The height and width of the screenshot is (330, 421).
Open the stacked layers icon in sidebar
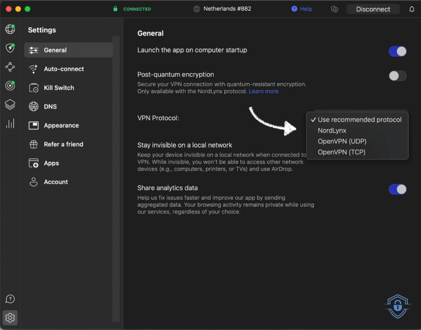(10, 105)
